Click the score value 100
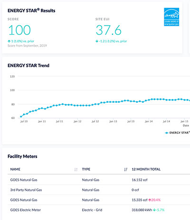 pos(19,30)
